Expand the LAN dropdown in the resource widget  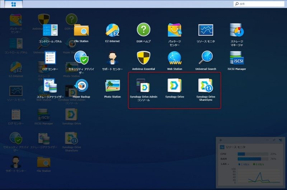pyautogui.click(x=225, y=164)
